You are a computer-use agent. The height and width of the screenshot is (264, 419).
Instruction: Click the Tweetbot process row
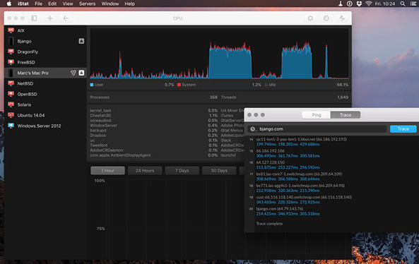pyautogui.click(x=153, y=145)
